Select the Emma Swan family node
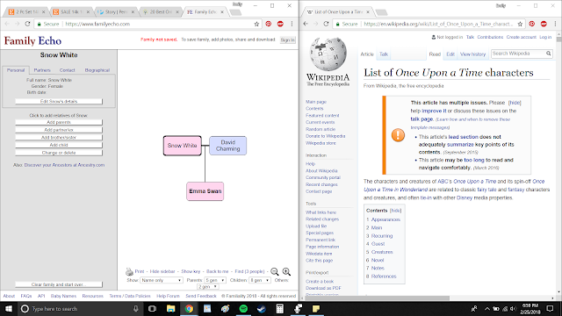Screen dimensions: 562x316 [205, 191]
